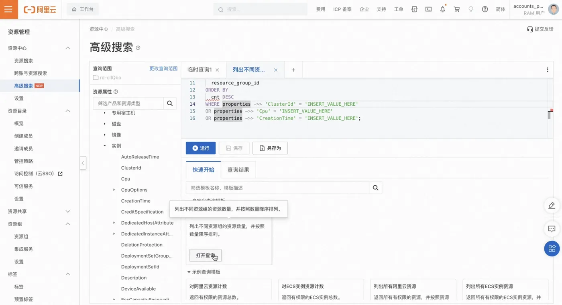Select the ClusterId attribute
Screen dimensions: 562x305
pyautogui.click(x=131, y=168)
